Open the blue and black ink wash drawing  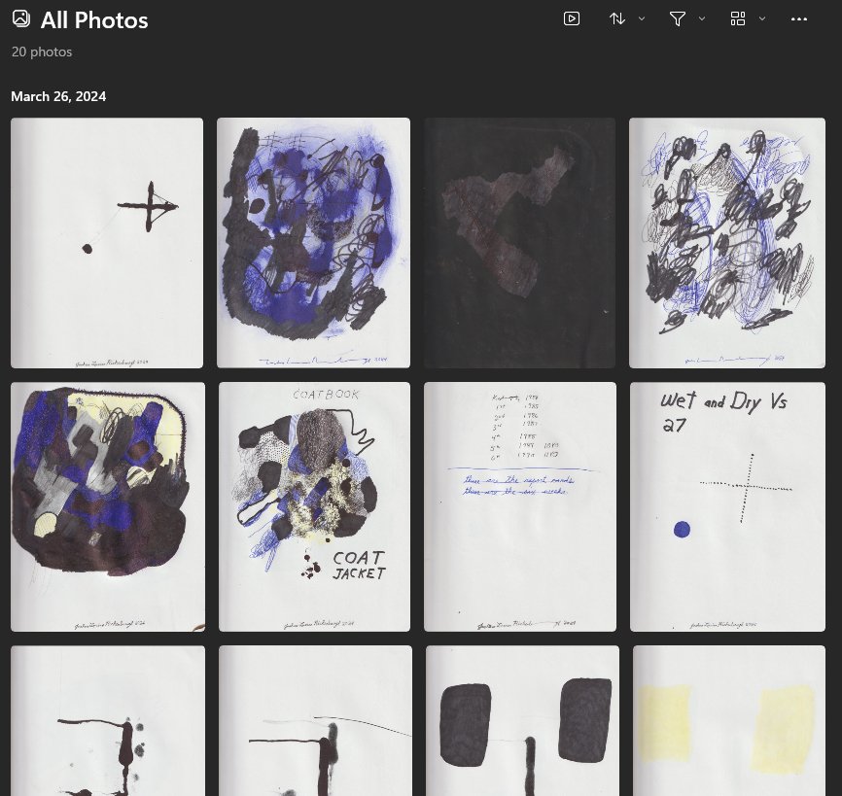pos(313,243)
